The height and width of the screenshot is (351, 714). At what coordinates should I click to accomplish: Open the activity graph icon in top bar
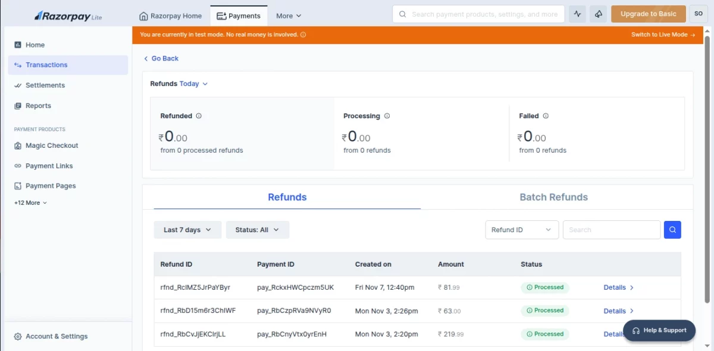pyautogui.click(x=577, y=13)
